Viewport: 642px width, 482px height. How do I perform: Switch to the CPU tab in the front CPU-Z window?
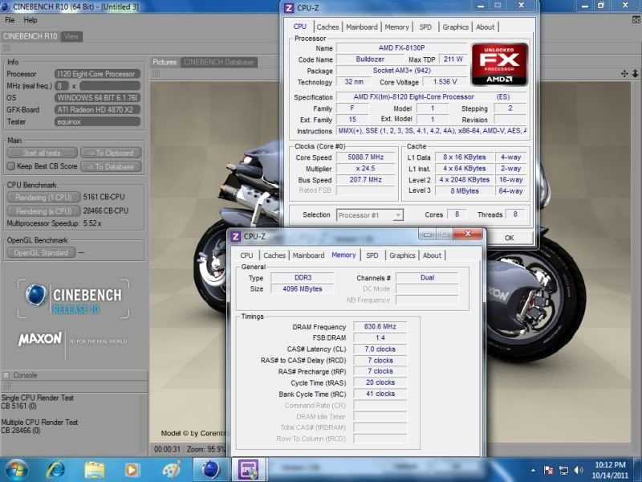click(x=246, y=255)
